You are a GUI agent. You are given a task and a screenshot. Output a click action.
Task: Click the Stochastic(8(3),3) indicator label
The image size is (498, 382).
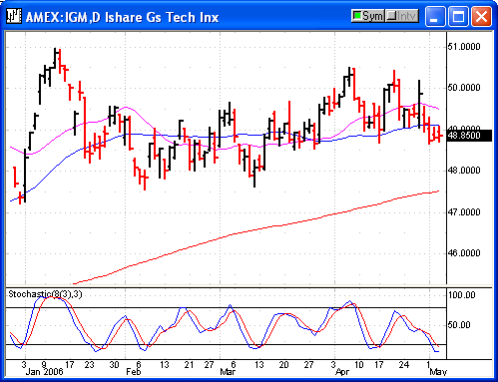45,294
